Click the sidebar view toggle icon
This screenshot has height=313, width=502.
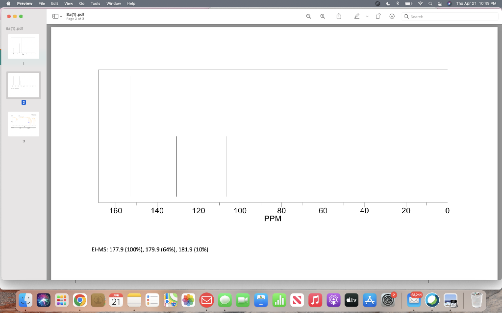(x=55, y=16)
